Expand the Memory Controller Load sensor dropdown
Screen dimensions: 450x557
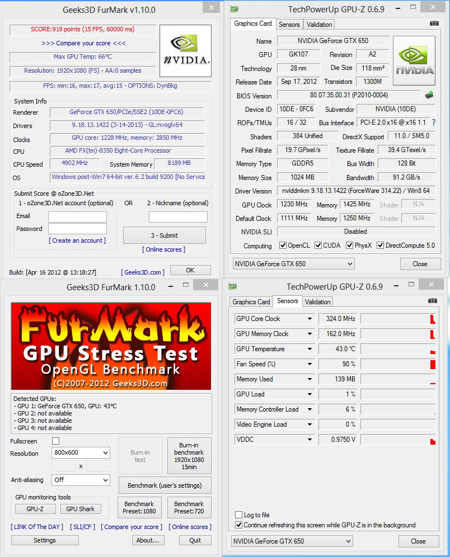(x=310, y=409)
